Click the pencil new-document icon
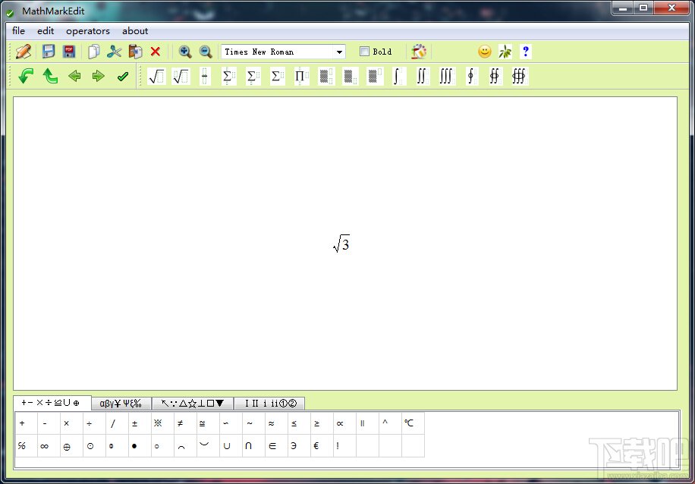The width and height of the screenshot is (695, 484). pyautogui.click(x=23, y=52)
